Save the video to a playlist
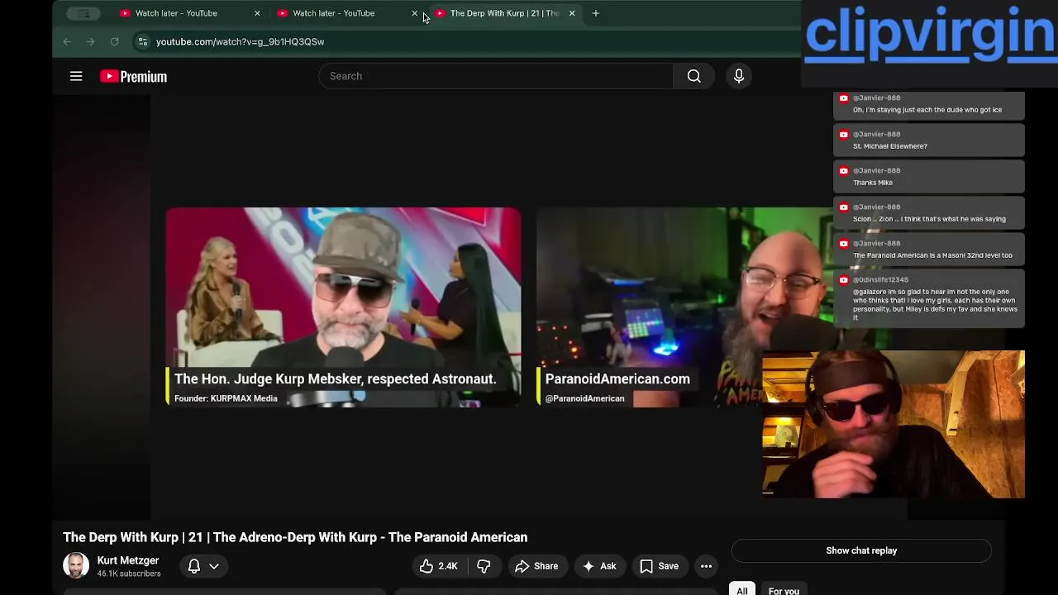 [660, 566]
